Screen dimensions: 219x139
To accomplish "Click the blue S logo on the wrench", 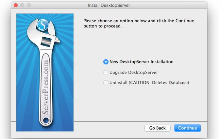I will click(43, 25).
